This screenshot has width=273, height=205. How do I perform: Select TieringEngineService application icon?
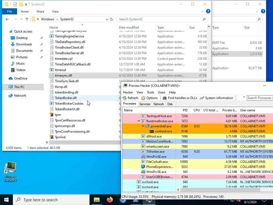pos(51,36)
